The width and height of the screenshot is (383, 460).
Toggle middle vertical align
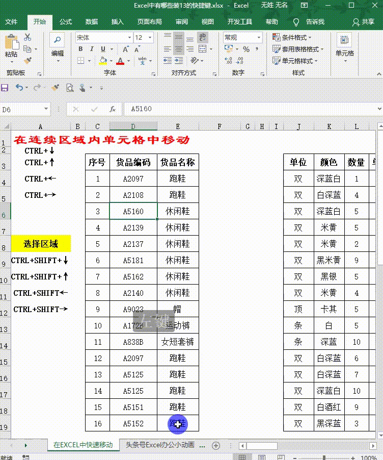click(x=179, y=37)
